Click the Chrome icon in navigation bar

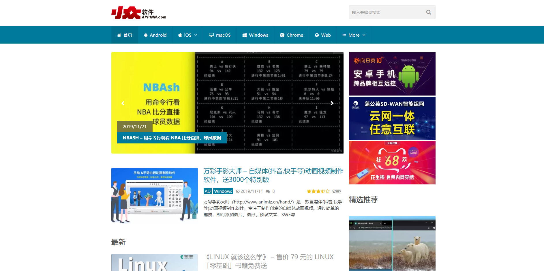click(x=282, y=35)
